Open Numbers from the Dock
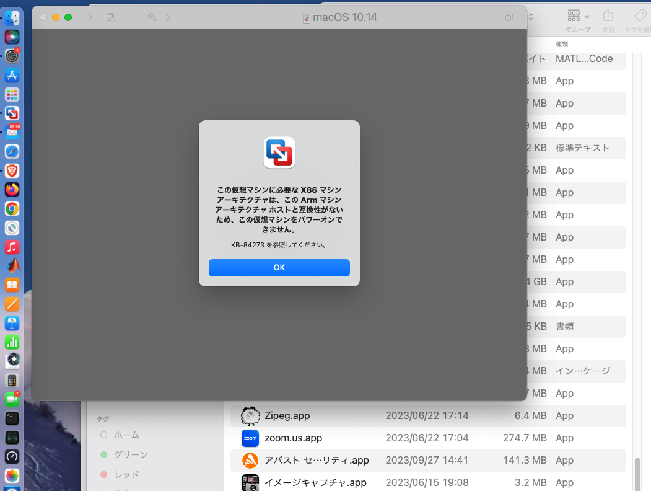 coord(12,343)
